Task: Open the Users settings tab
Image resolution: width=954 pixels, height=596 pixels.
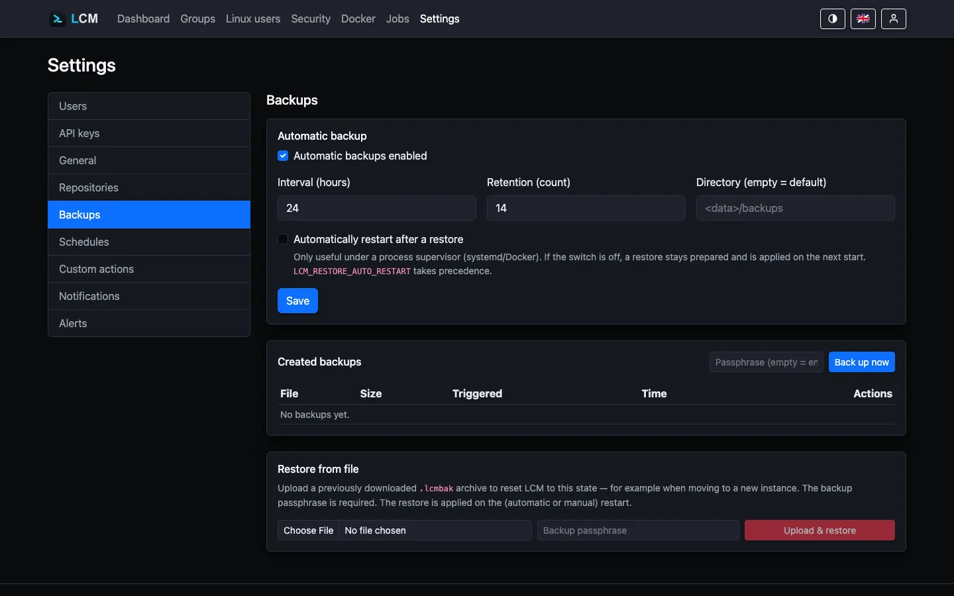Action: coord(149,106)
